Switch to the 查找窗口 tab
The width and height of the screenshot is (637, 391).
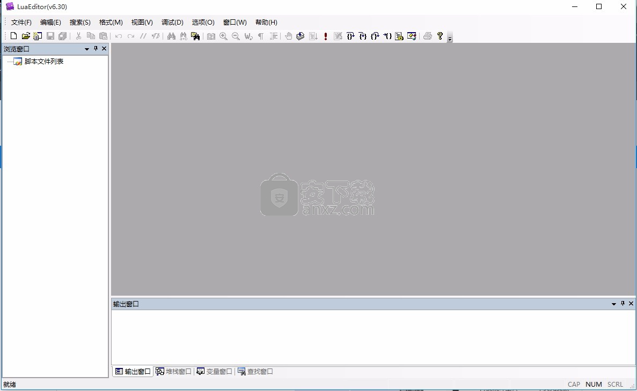tap(255, 372)
